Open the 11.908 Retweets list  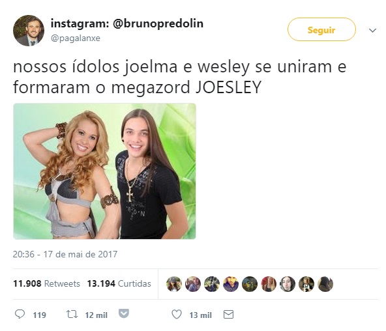(46, 283)
